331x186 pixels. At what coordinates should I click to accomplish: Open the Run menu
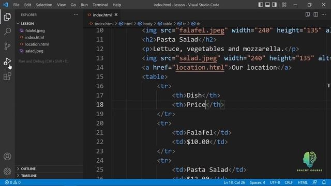[84, 5]
